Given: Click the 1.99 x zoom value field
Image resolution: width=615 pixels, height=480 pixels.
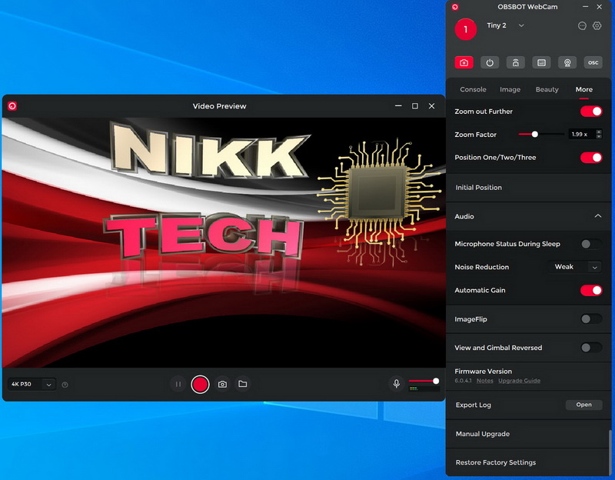Looking at the screenshot, I should (581, 134).
